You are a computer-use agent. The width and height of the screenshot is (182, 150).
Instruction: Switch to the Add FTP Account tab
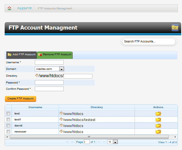pyautogui.click(x=22, y=55)
